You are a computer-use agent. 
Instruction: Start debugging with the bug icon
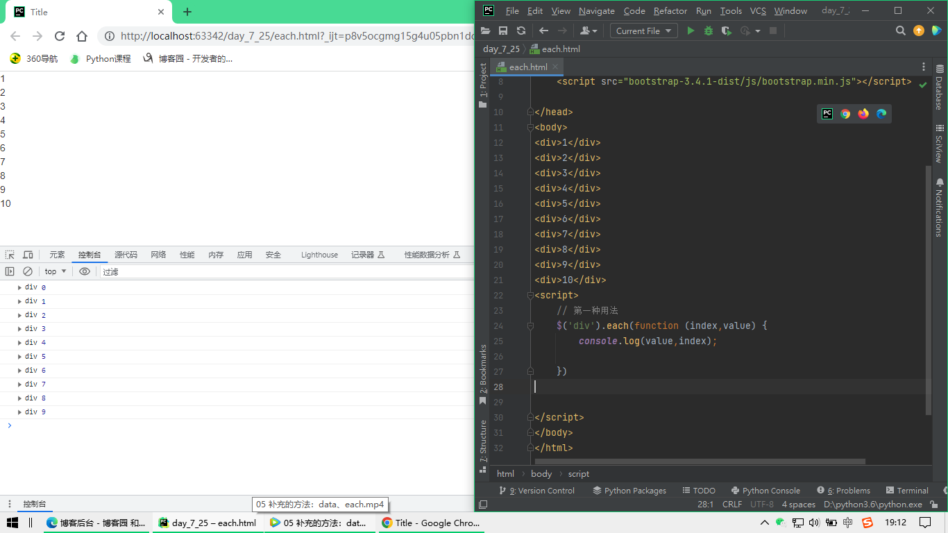[709, 31]
